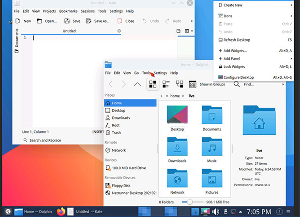Viewport: 300px width, 217px height.
Task: Choose Lock Widgets from desktop menu
Action: 254,67
